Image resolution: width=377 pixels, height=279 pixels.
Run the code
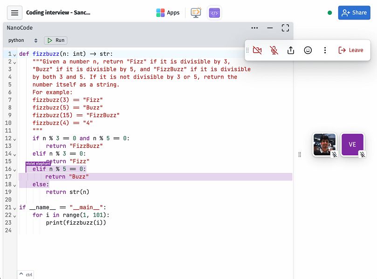(56, 40)
